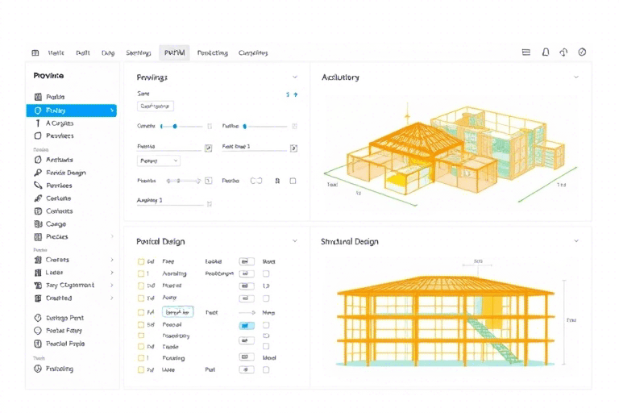The height and width of the screenshot is (413, 619).
Task: Click the outlined button in the fifth Design row
Action: (177, 311)
